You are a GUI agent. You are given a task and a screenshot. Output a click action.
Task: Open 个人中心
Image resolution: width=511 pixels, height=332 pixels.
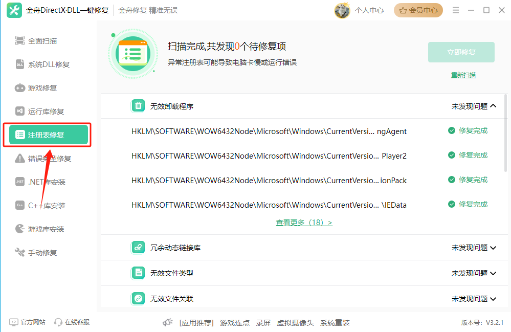coord(369,10)
